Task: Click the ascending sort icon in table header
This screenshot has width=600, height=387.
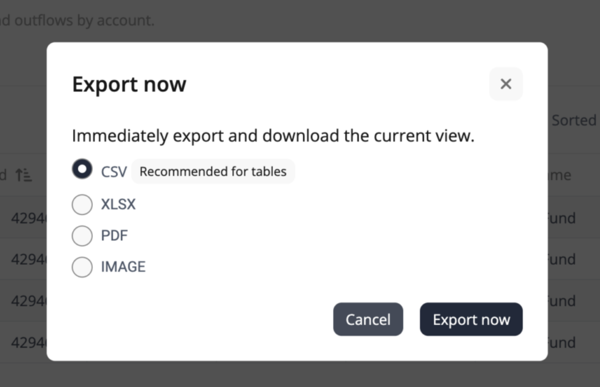Action: [24, 175]
